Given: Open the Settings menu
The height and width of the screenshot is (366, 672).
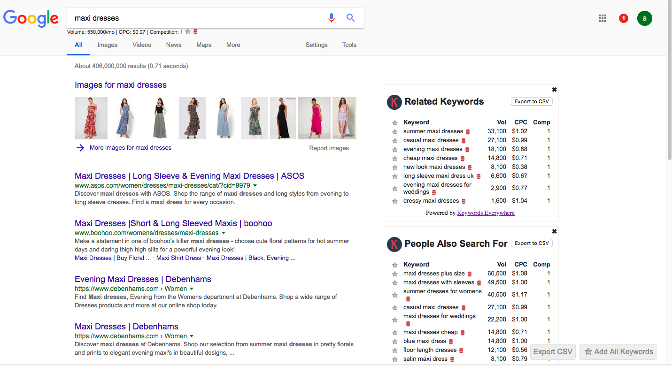Looking at the screenshot, I should (x=317, y=45).
